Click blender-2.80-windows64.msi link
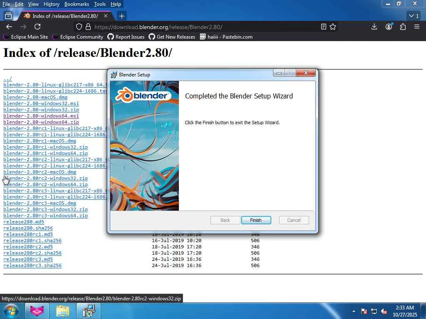Viewport: 426px width, 319px height. (41, 116)
